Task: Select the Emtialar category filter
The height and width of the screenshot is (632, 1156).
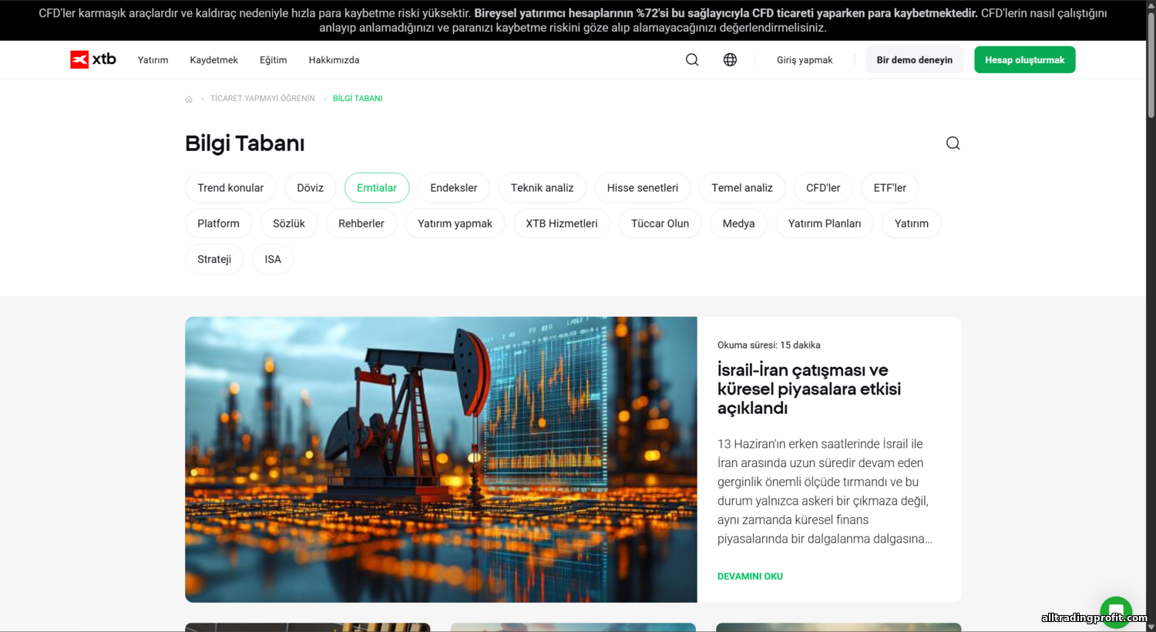Action: click(x=377, y=188)
